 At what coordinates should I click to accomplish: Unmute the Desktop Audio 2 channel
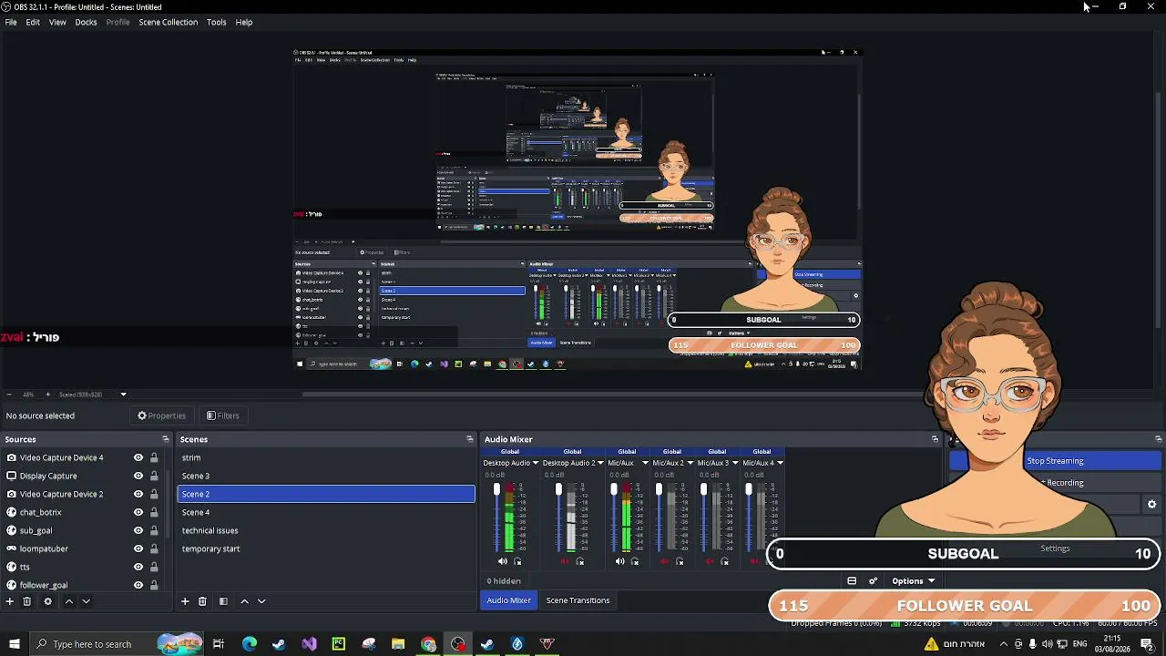tap(564, 561)
